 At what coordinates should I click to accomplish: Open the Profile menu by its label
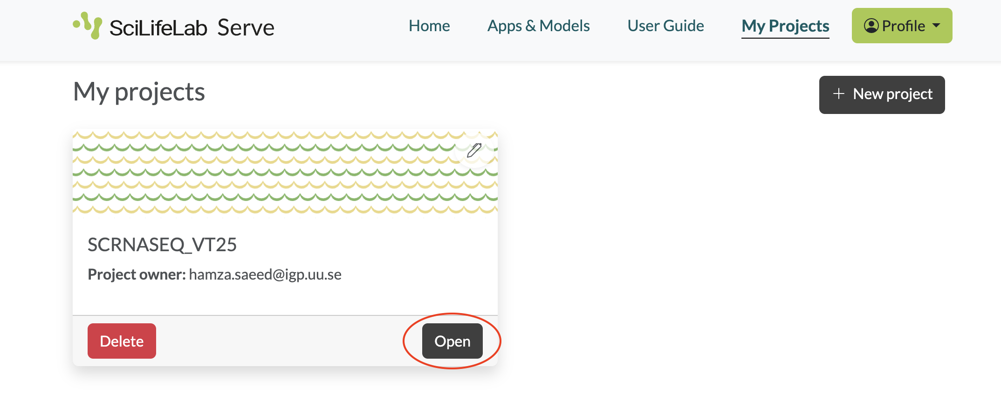click(x=903, y=26)
